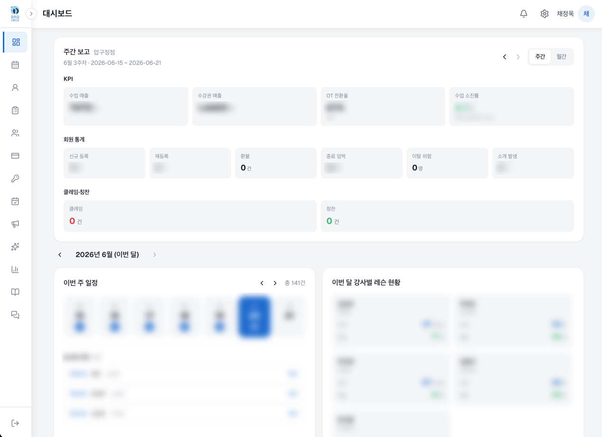Open the 이탈 위험 stat card
602x437 pixels.
point(447,163)
